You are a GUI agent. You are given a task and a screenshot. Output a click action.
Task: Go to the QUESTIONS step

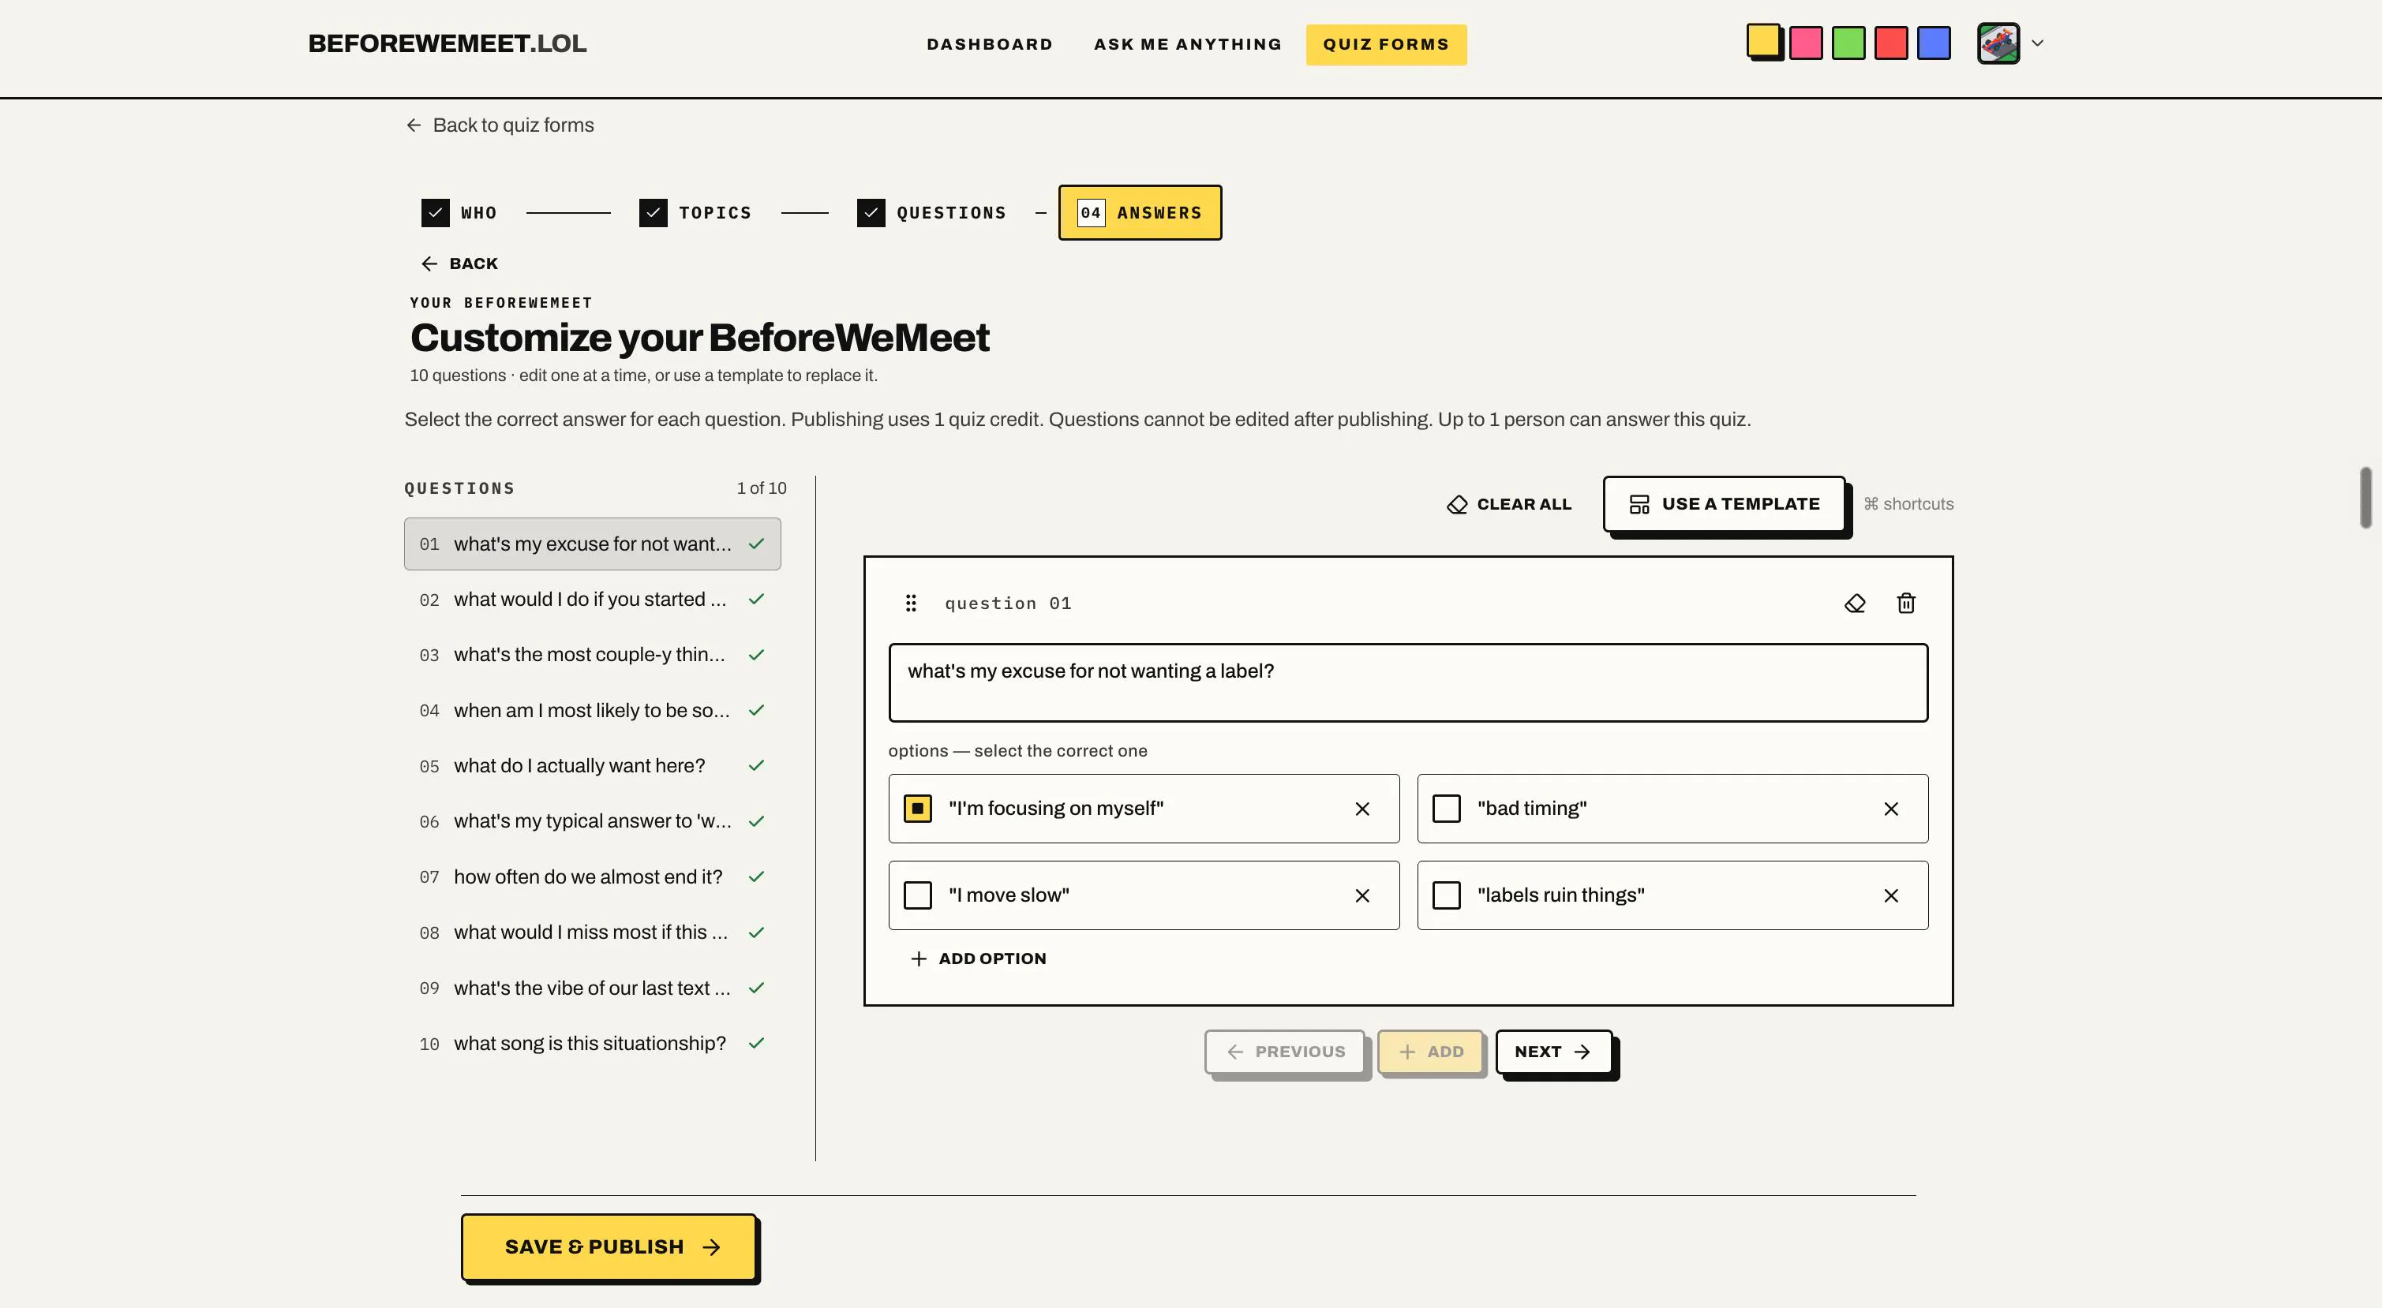[x=931, y=212]
